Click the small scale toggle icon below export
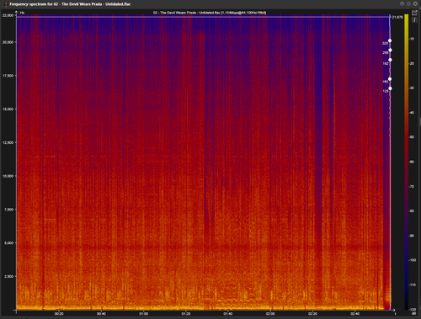Screen dimensions: 421x319 coord(414,19)
